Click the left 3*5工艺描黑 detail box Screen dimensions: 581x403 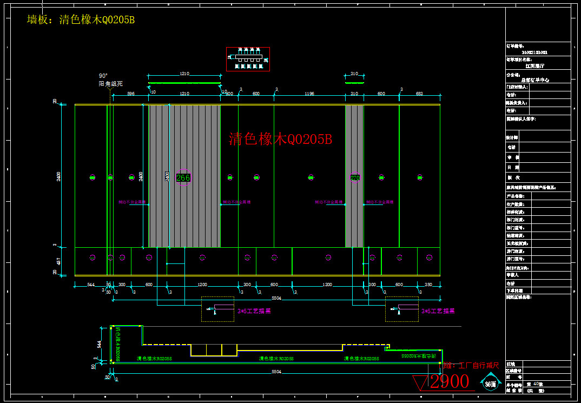217,309
